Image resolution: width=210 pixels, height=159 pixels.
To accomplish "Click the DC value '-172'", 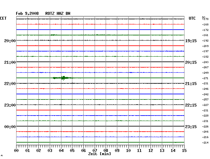I will 205,30.
